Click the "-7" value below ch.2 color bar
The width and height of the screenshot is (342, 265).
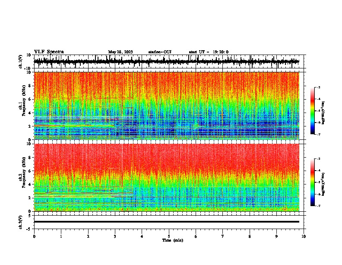(318, 206)
